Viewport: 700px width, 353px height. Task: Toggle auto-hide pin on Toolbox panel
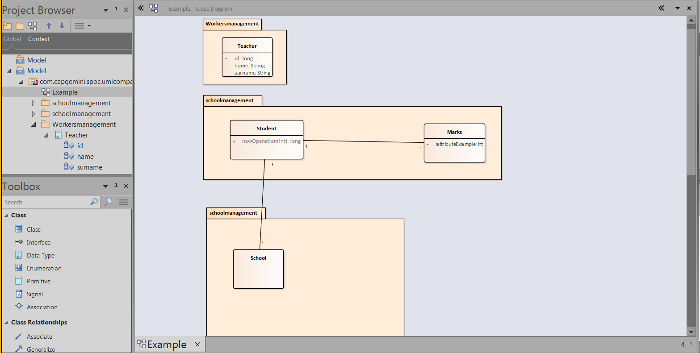pyautogui.click(x=116, y=186)
